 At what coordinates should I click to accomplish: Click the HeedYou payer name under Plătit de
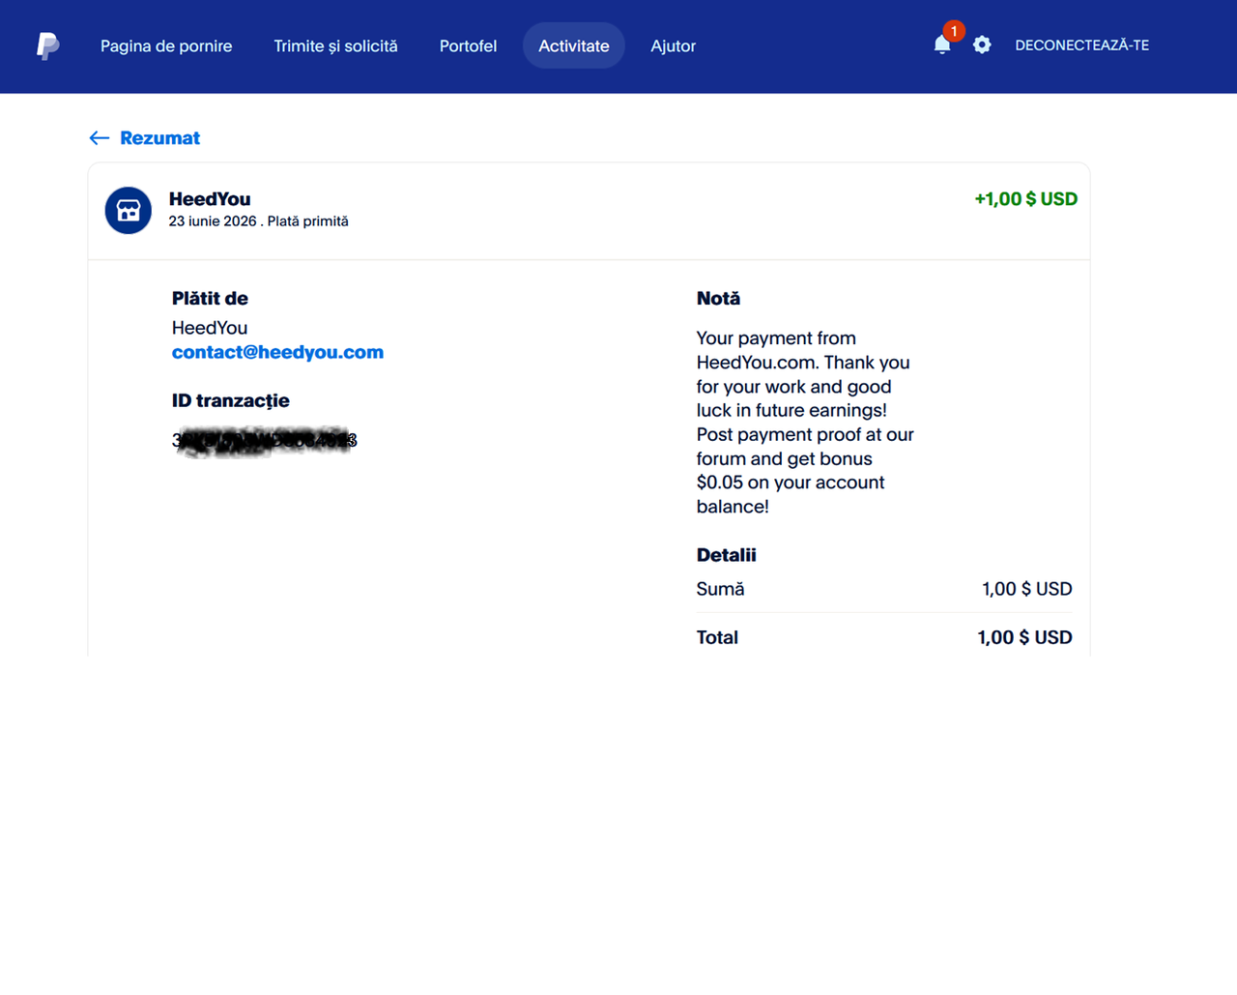[210, 328]
